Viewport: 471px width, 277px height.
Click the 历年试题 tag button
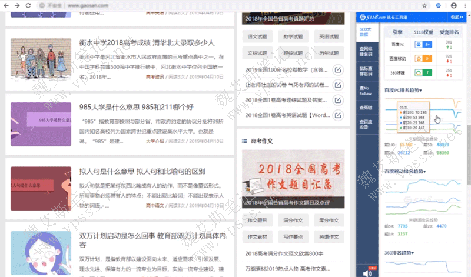329,53
